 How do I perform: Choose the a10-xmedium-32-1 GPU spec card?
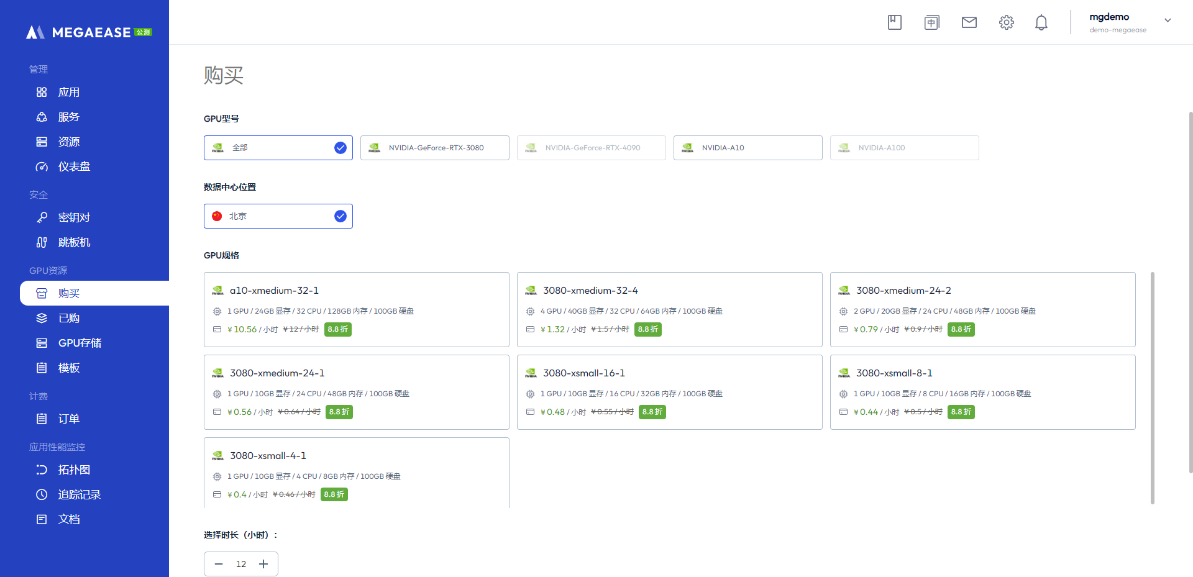point(356,309)
